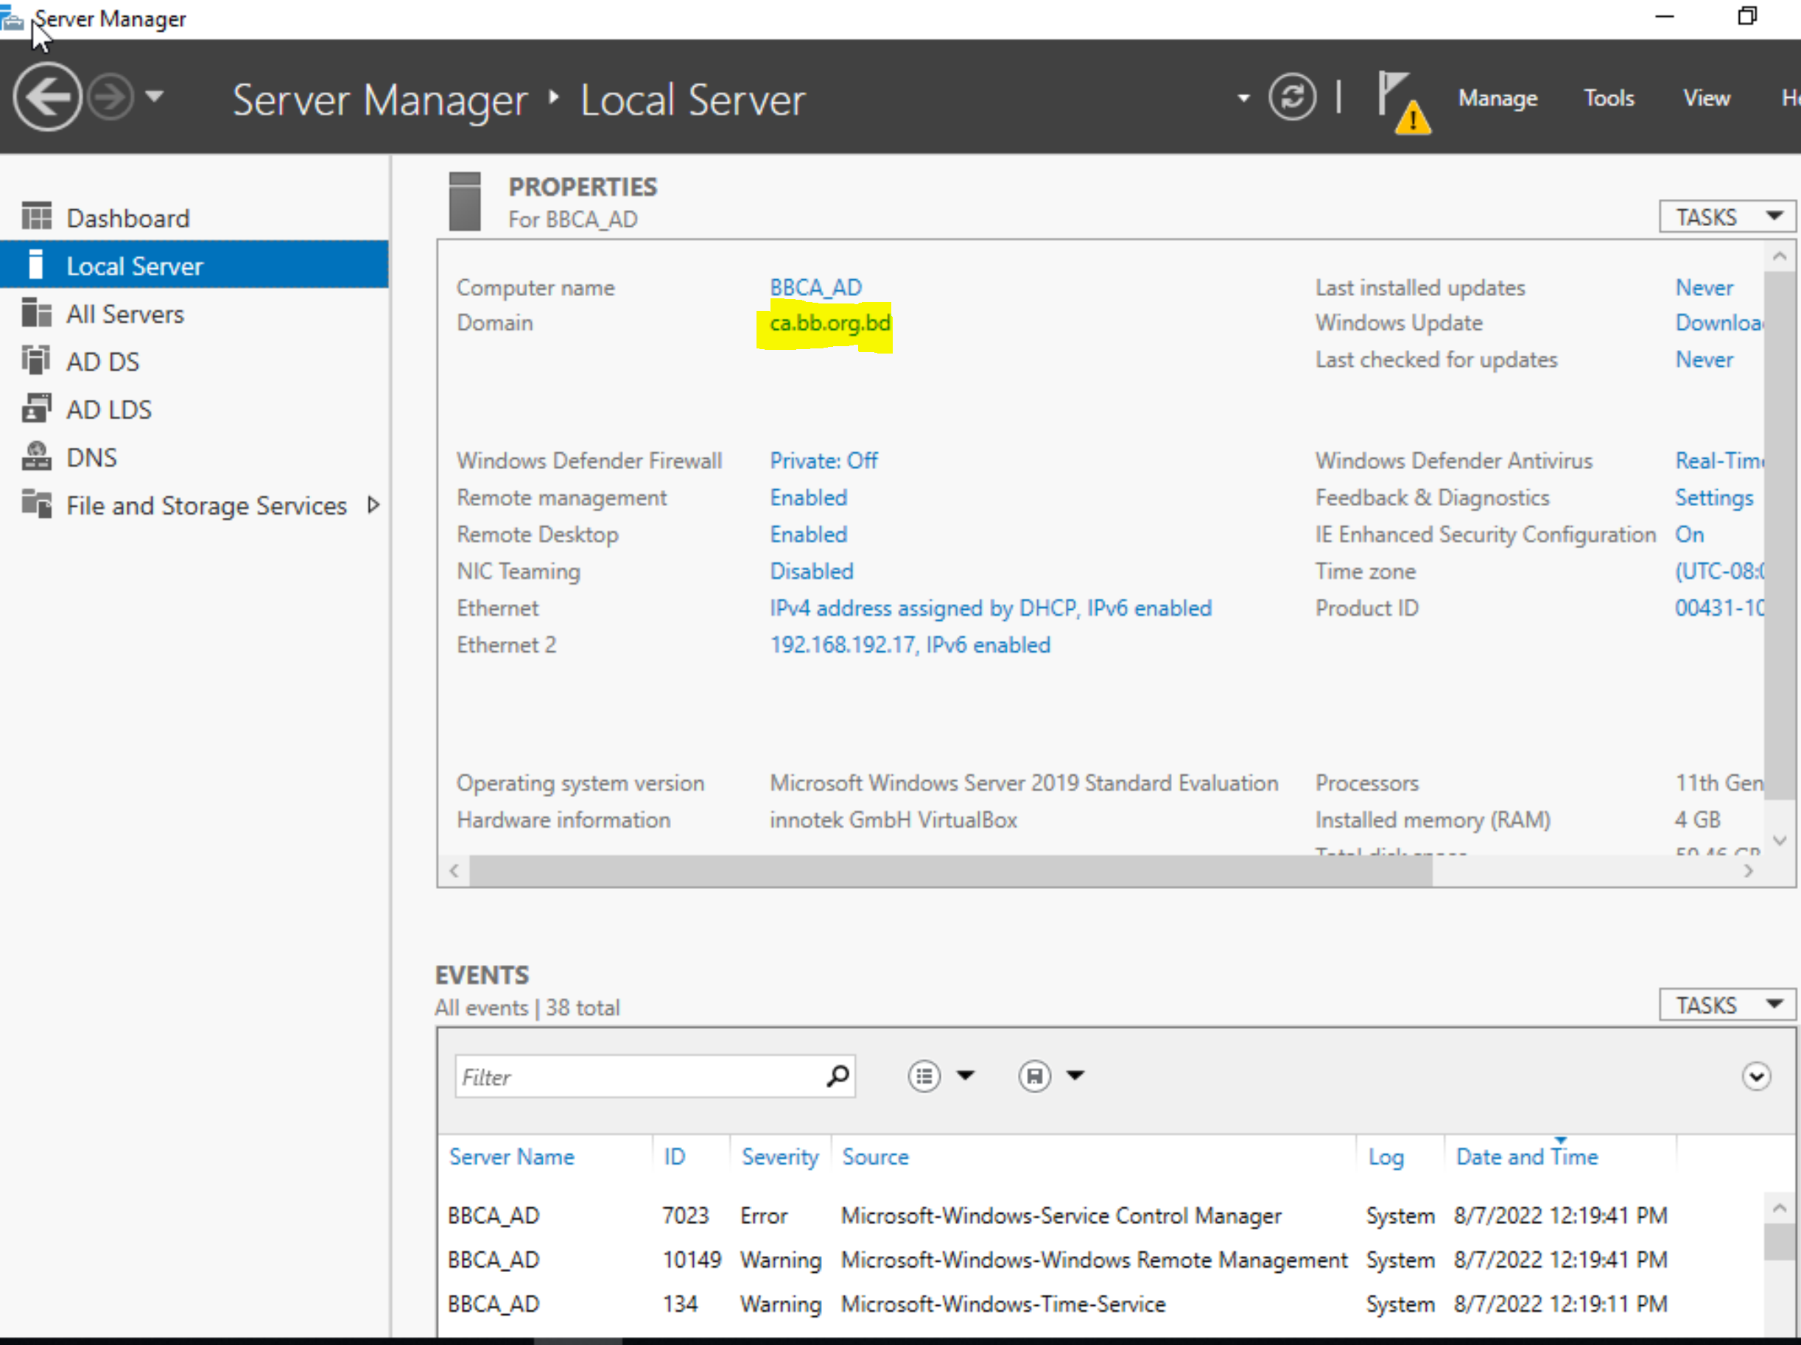Click the domain ca.bb.org.bd link
This screenshot has width=1801, height=1345.
point(829,323)
